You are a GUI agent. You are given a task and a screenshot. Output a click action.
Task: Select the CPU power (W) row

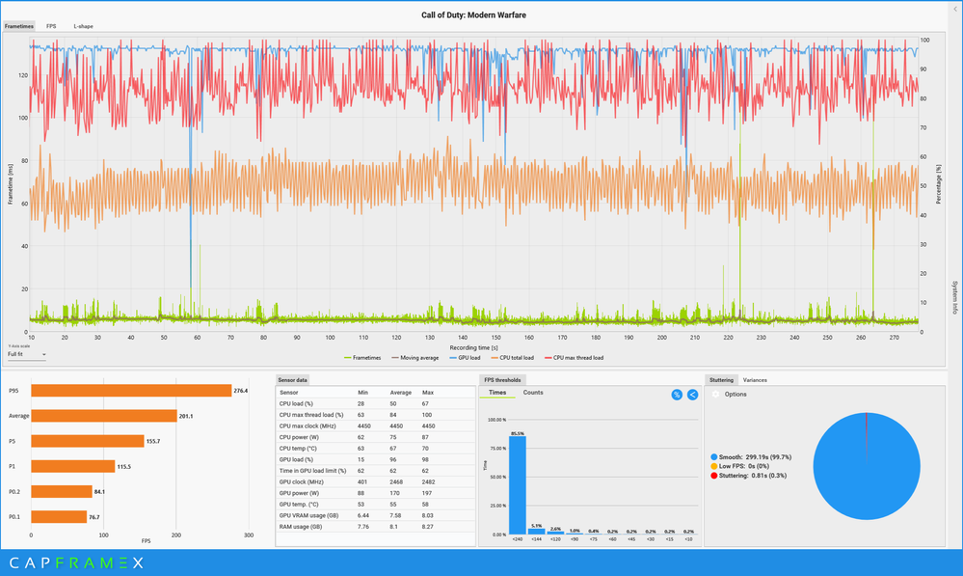click(x=375, y=437)
